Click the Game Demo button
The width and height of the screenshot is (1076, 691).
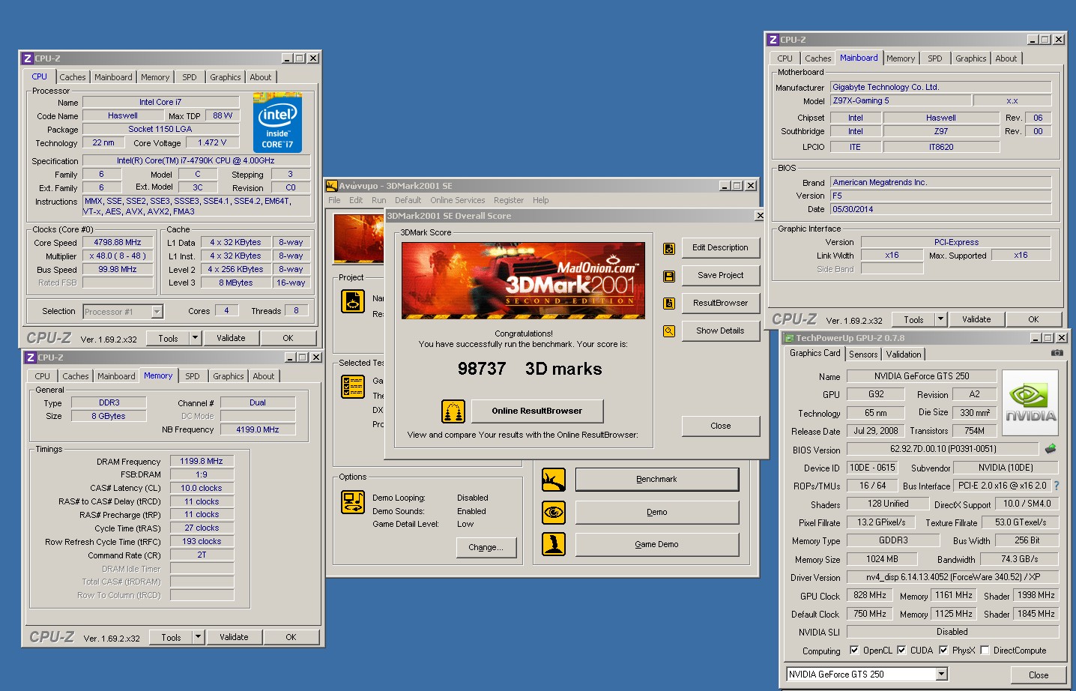click(x=656, y=544)
